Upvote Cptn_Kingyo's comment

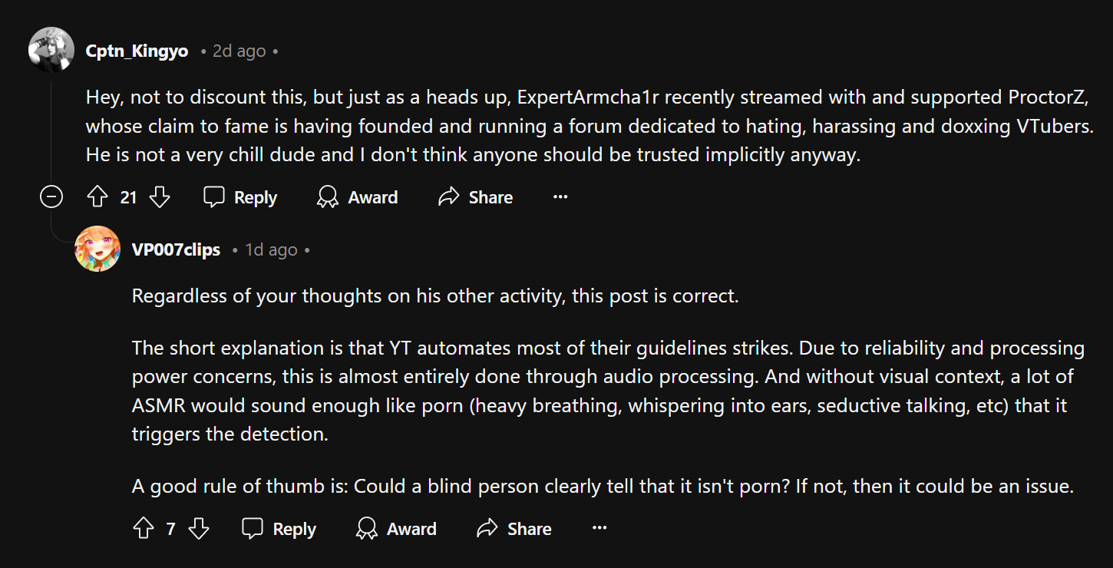[x=97, y=197]
